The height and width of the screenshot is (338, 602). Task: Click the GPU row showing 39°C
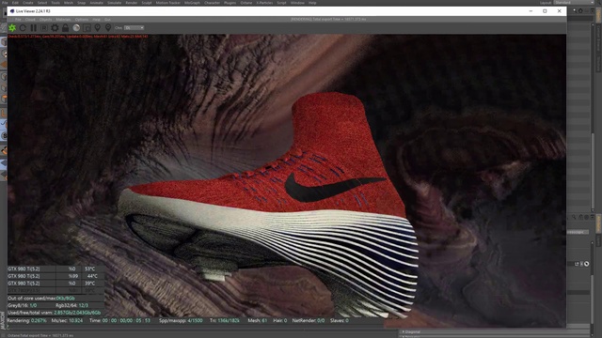coord(55,284)
